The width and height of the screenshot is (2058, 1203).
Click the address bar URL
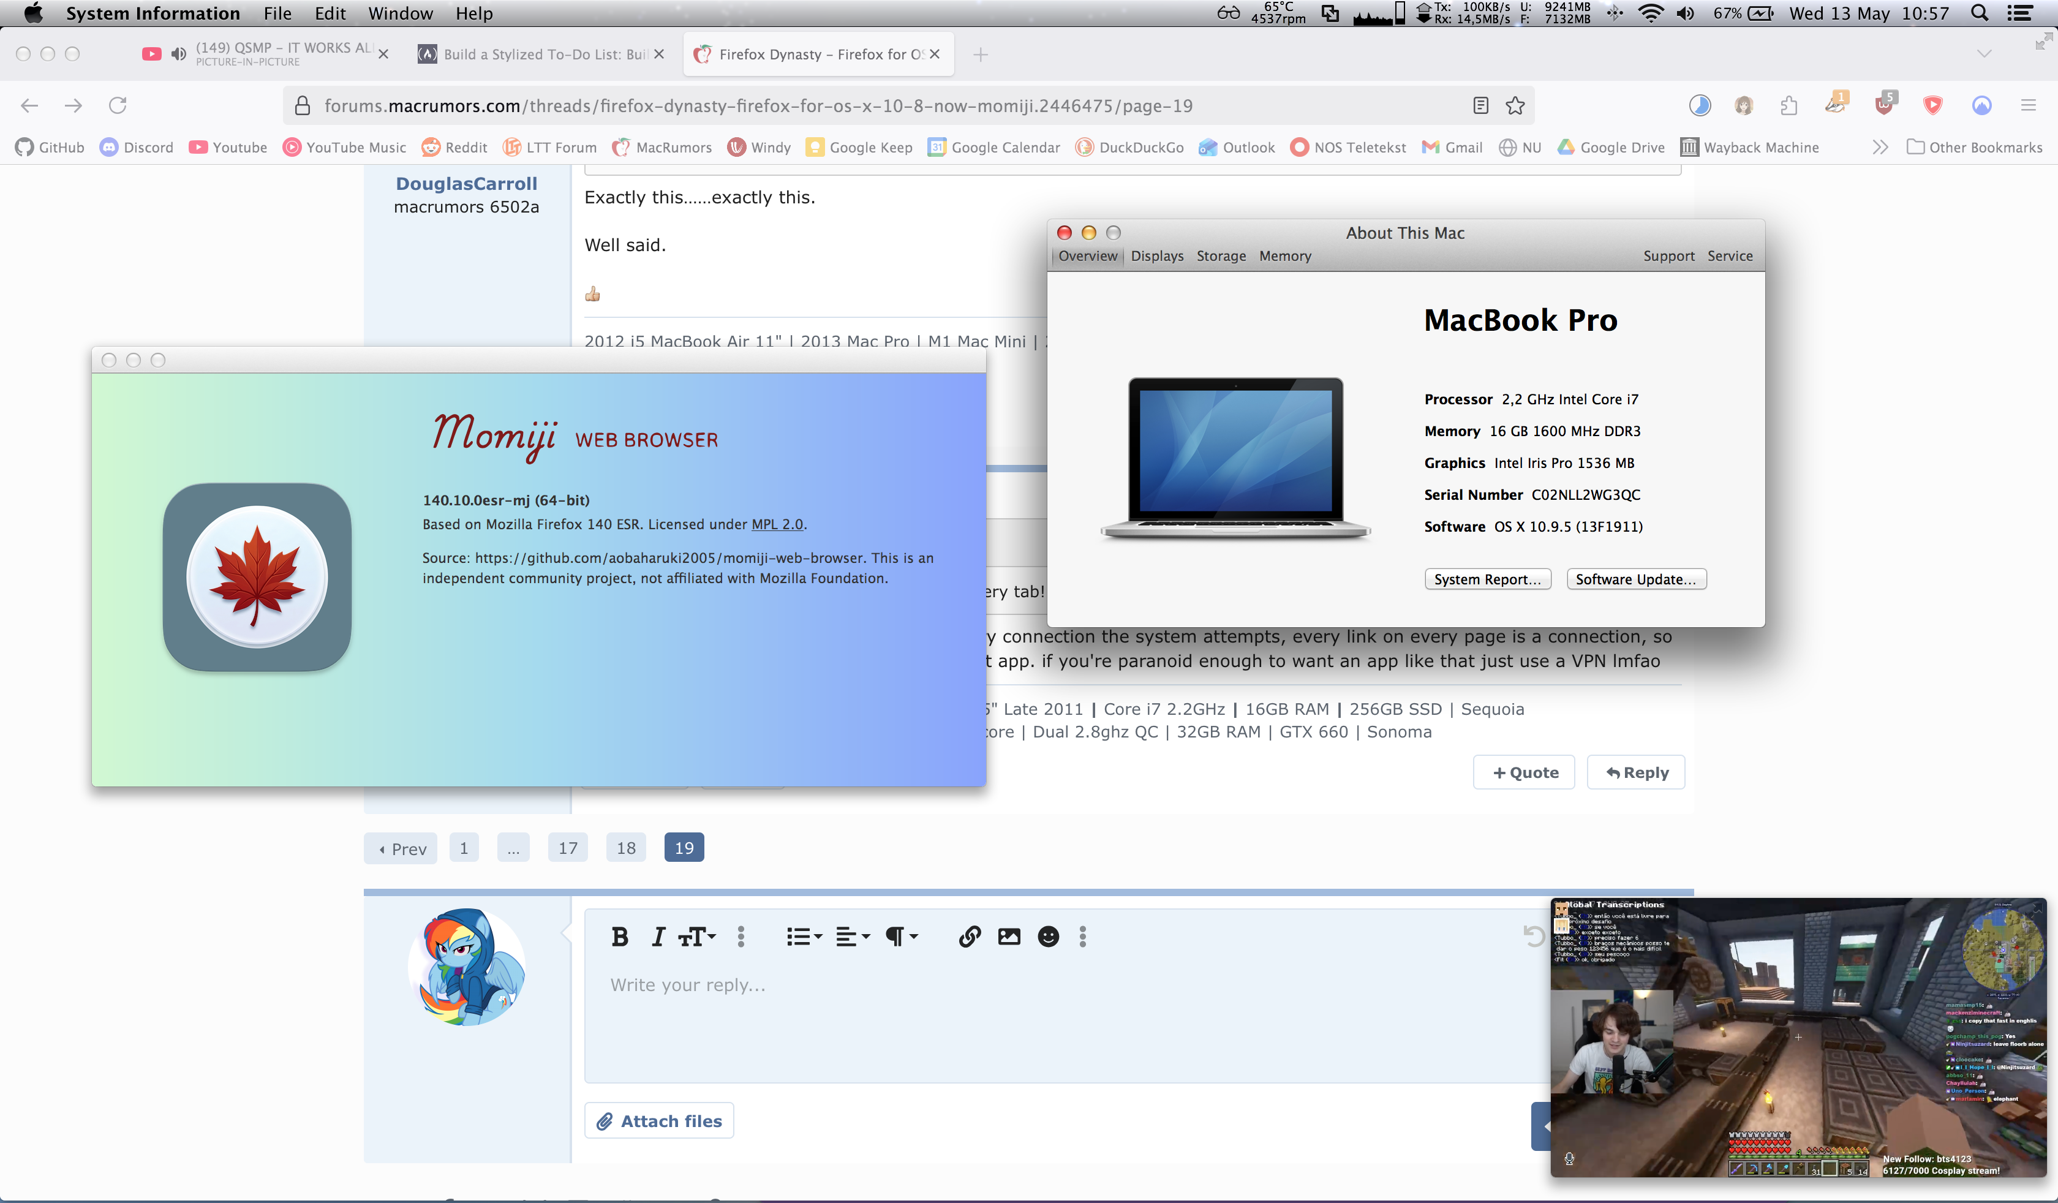coord(758,105)
